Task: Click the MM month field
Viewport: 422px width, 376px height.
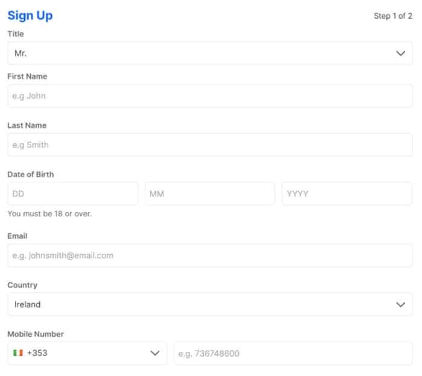Action: [x=210, y=194]
